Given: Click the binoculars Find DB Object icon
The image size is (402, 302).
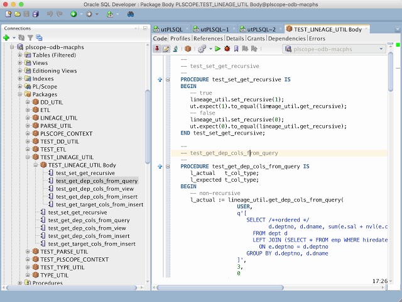Looking at the screenshot, I should click(131, 14).
